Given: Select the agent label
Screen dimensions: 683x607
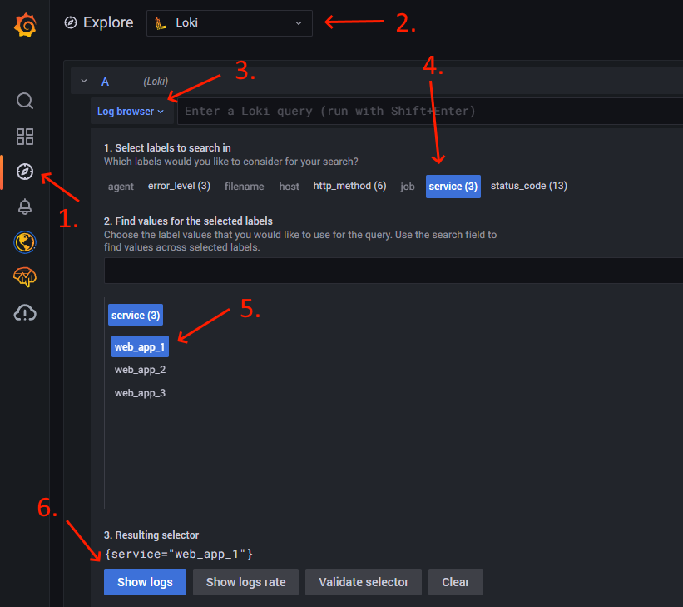Looking at the screenshot, I should (121, 187).
